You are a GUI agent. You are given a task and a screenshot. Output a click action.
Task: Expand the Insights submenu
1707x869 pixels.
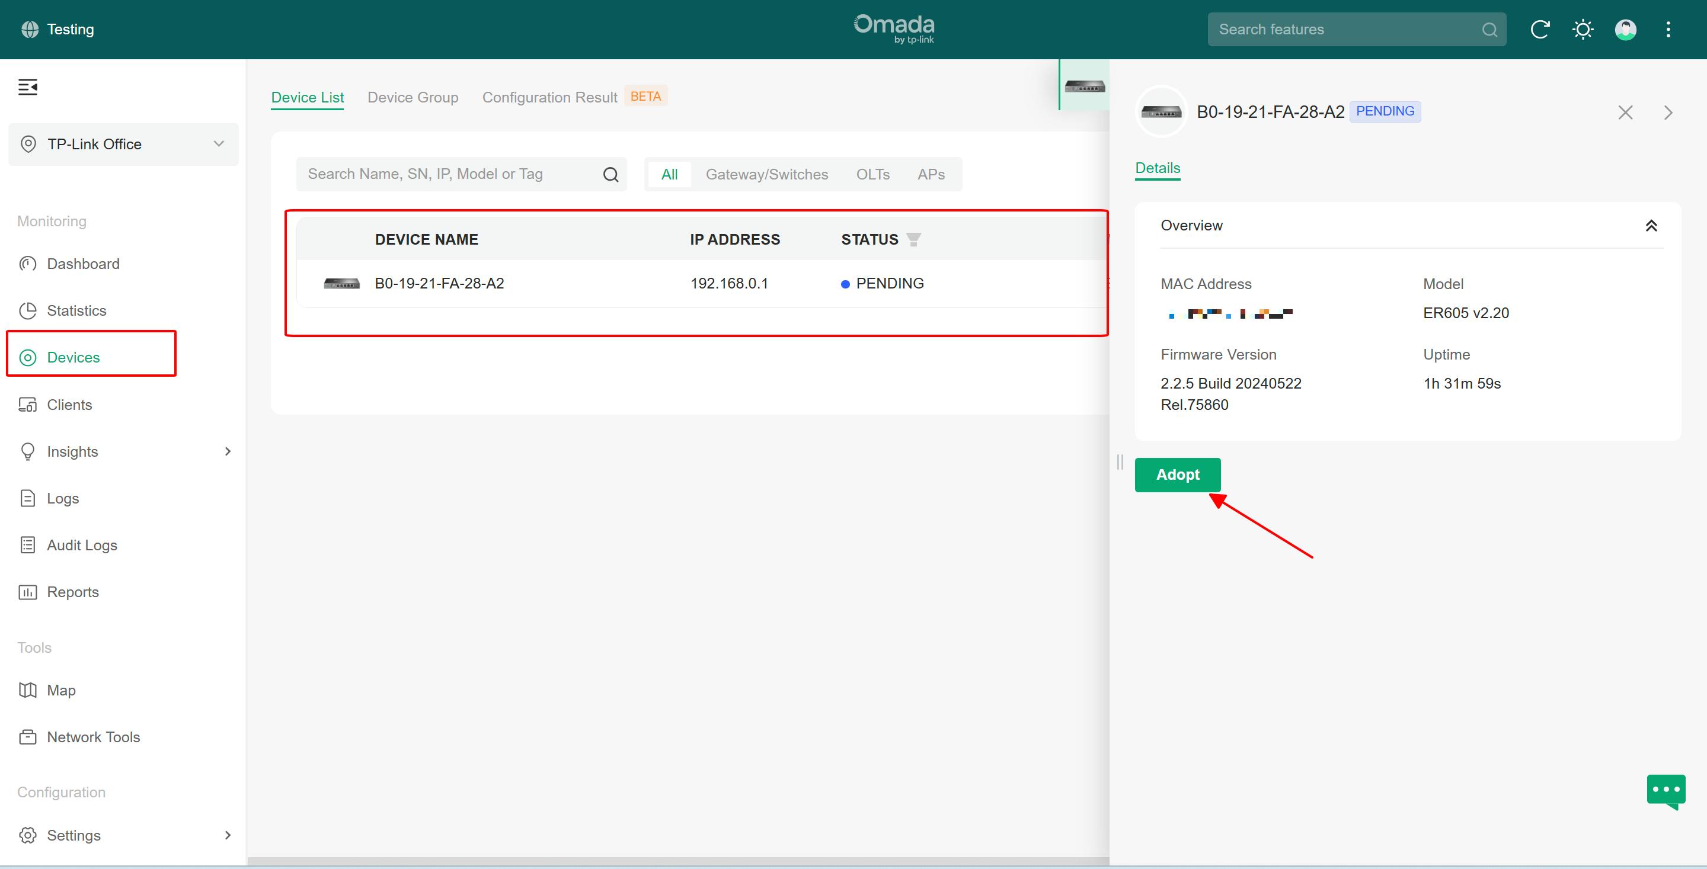[228, 452]
